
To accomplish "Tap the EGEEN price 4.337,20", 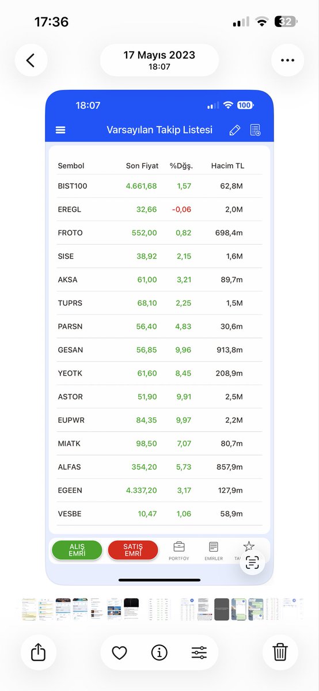I will tap(141, 491).
